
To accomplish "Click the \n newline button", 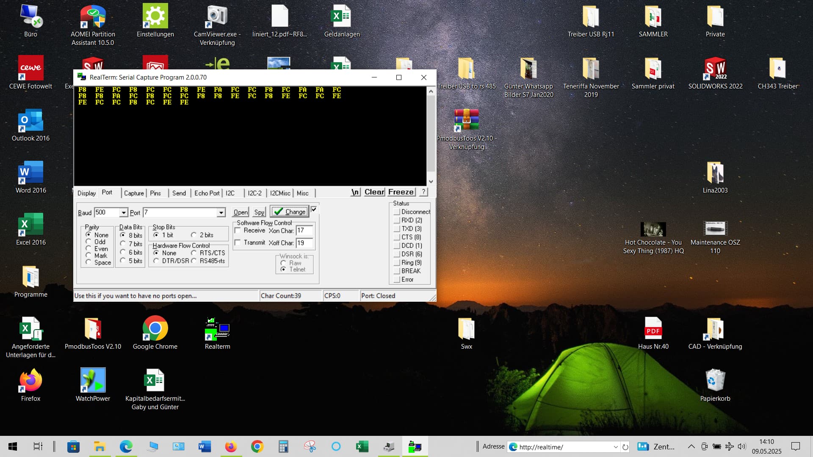I will click(355, 192).
